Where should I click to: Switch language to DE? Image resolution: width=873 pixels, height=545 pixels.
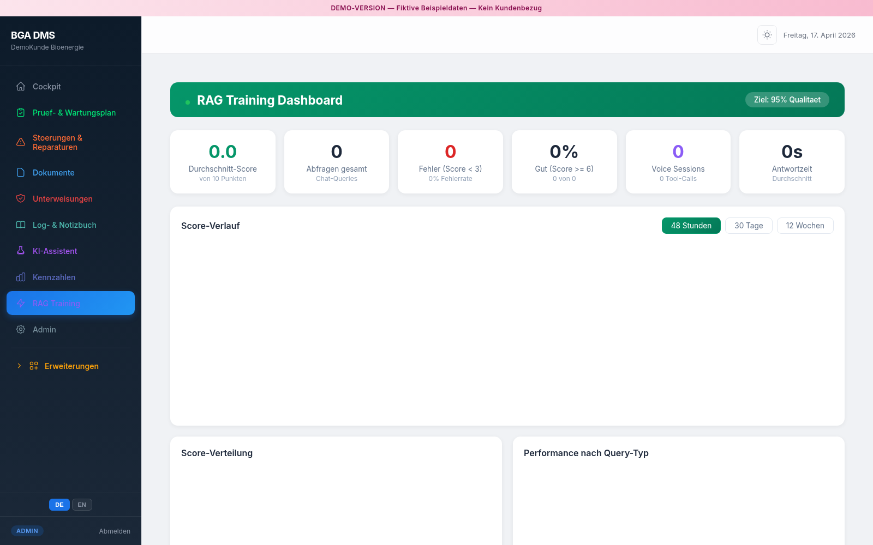click(x=59, y=505)
